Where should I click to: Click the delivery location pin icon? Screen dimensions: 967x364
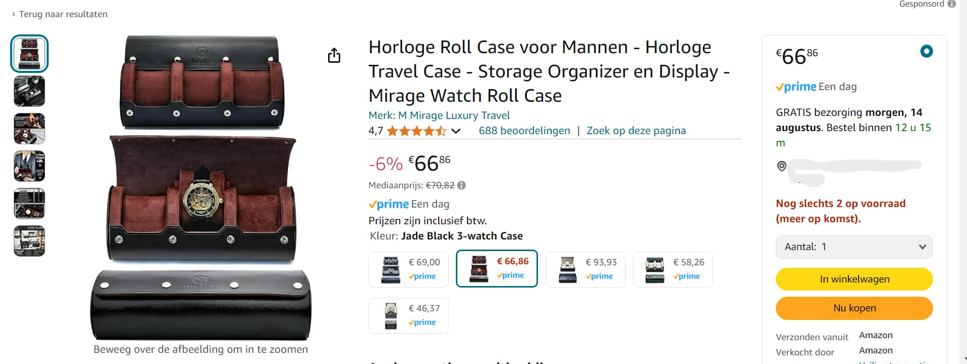782,166
